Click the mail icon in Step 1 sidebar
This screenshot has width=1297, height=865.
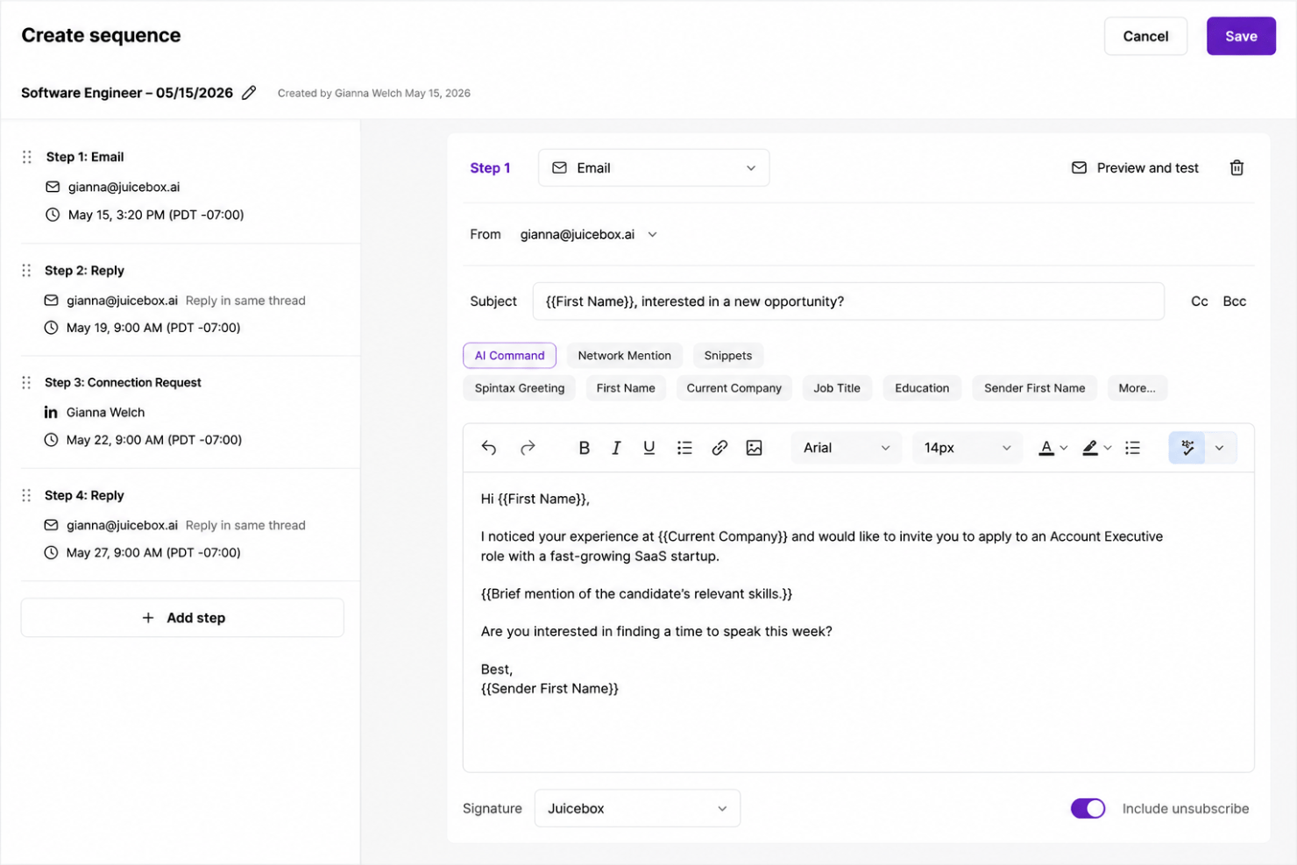[x=53, y=187]
